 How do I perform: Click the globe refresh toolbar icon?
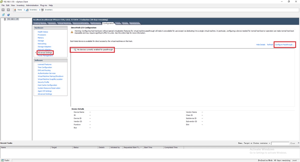point(8,15)
